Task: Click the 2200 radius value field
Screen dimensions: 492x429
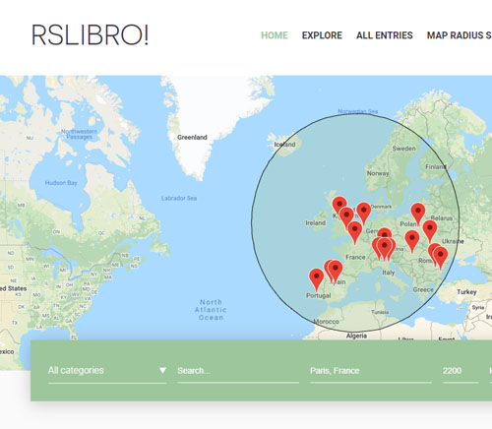Action: coord(461,371)
